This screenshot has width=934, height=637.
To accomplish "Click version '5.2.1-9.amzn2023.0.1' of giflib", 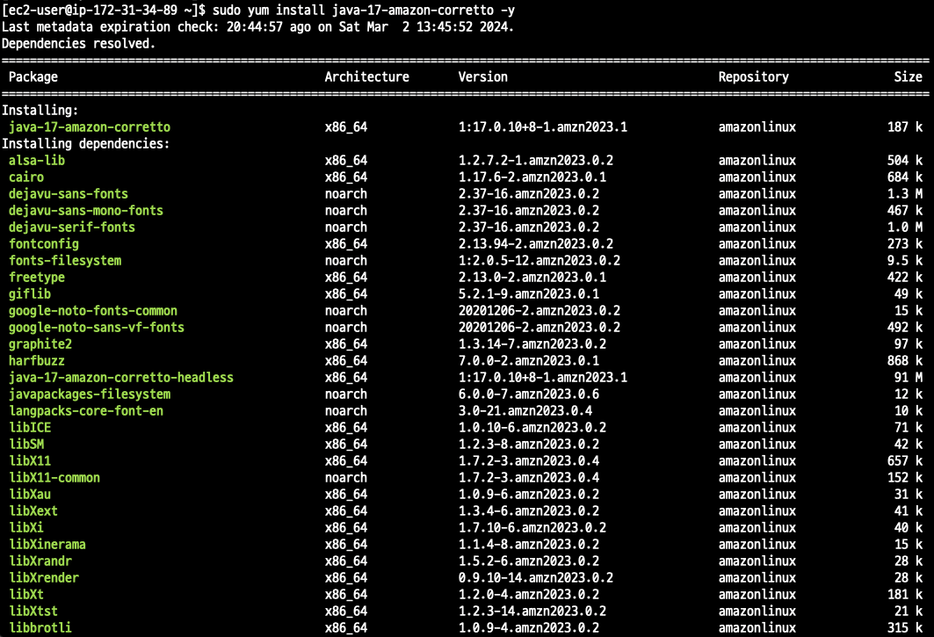I will click(x=528, y=293).
